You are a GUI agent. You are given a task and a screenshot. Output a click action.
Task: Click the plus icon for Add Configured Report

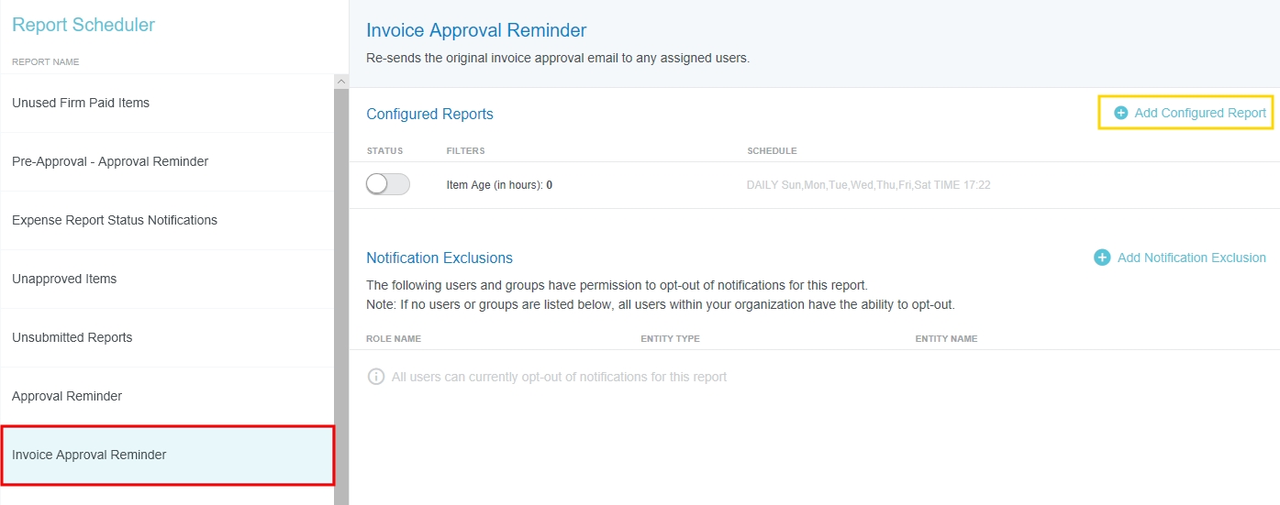point(1120,113)
